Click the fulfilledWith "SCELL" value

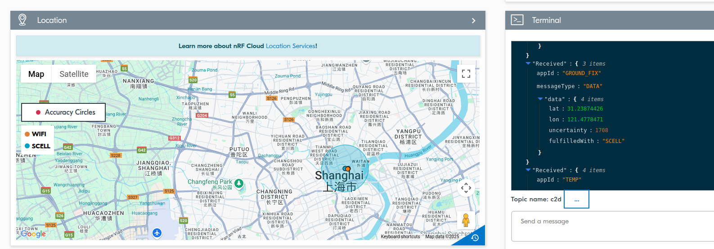(x=614, y=141)
